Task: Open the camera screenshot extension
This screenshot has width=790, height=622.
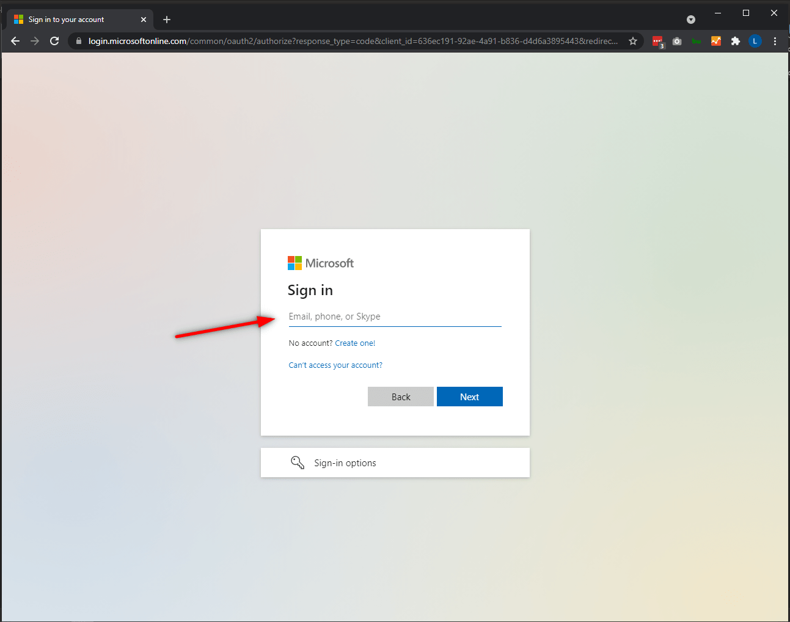Action: pos(677,41)
